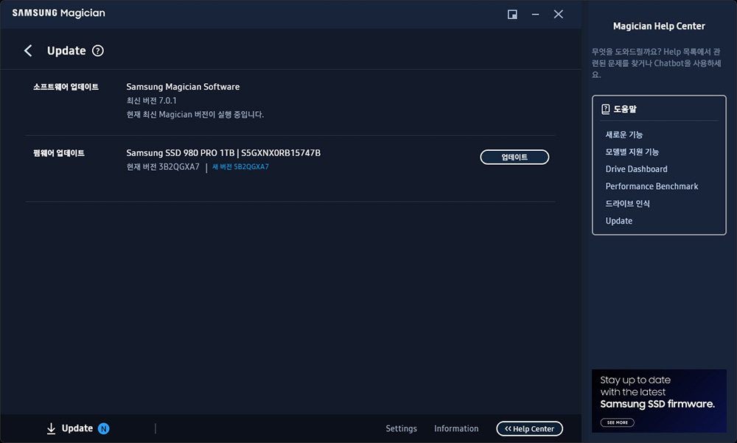Click the 펌웨어 업데이트 label
737x443 pixels.
59,153
